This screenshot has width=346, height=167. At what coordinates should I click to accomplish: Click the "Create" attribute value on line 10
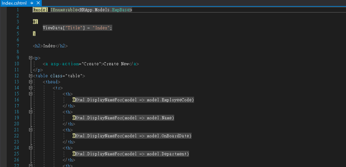point(91,64)
